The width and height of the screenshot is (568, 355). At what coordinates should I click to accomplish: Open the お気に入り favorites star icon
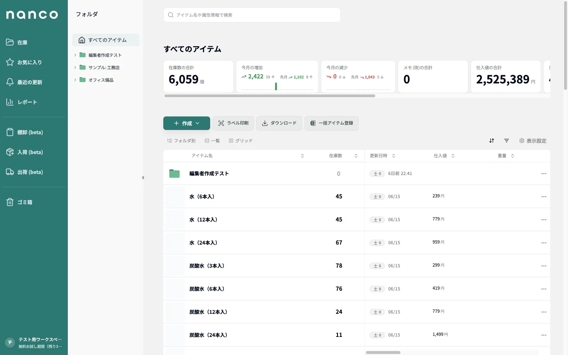[10, 62]
